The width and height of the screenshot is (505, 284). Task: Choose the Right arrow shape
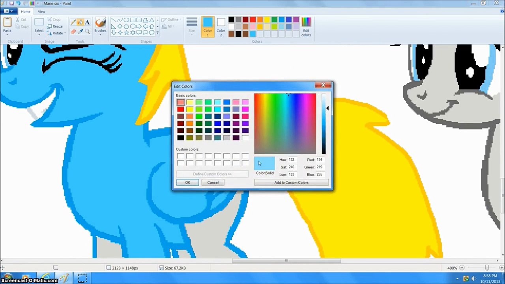(139, 26)
